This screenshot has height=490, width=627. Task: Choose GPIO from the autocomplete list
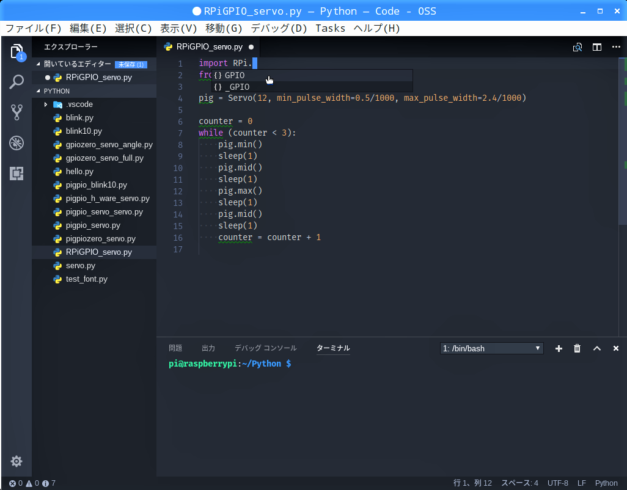(312, 75)
